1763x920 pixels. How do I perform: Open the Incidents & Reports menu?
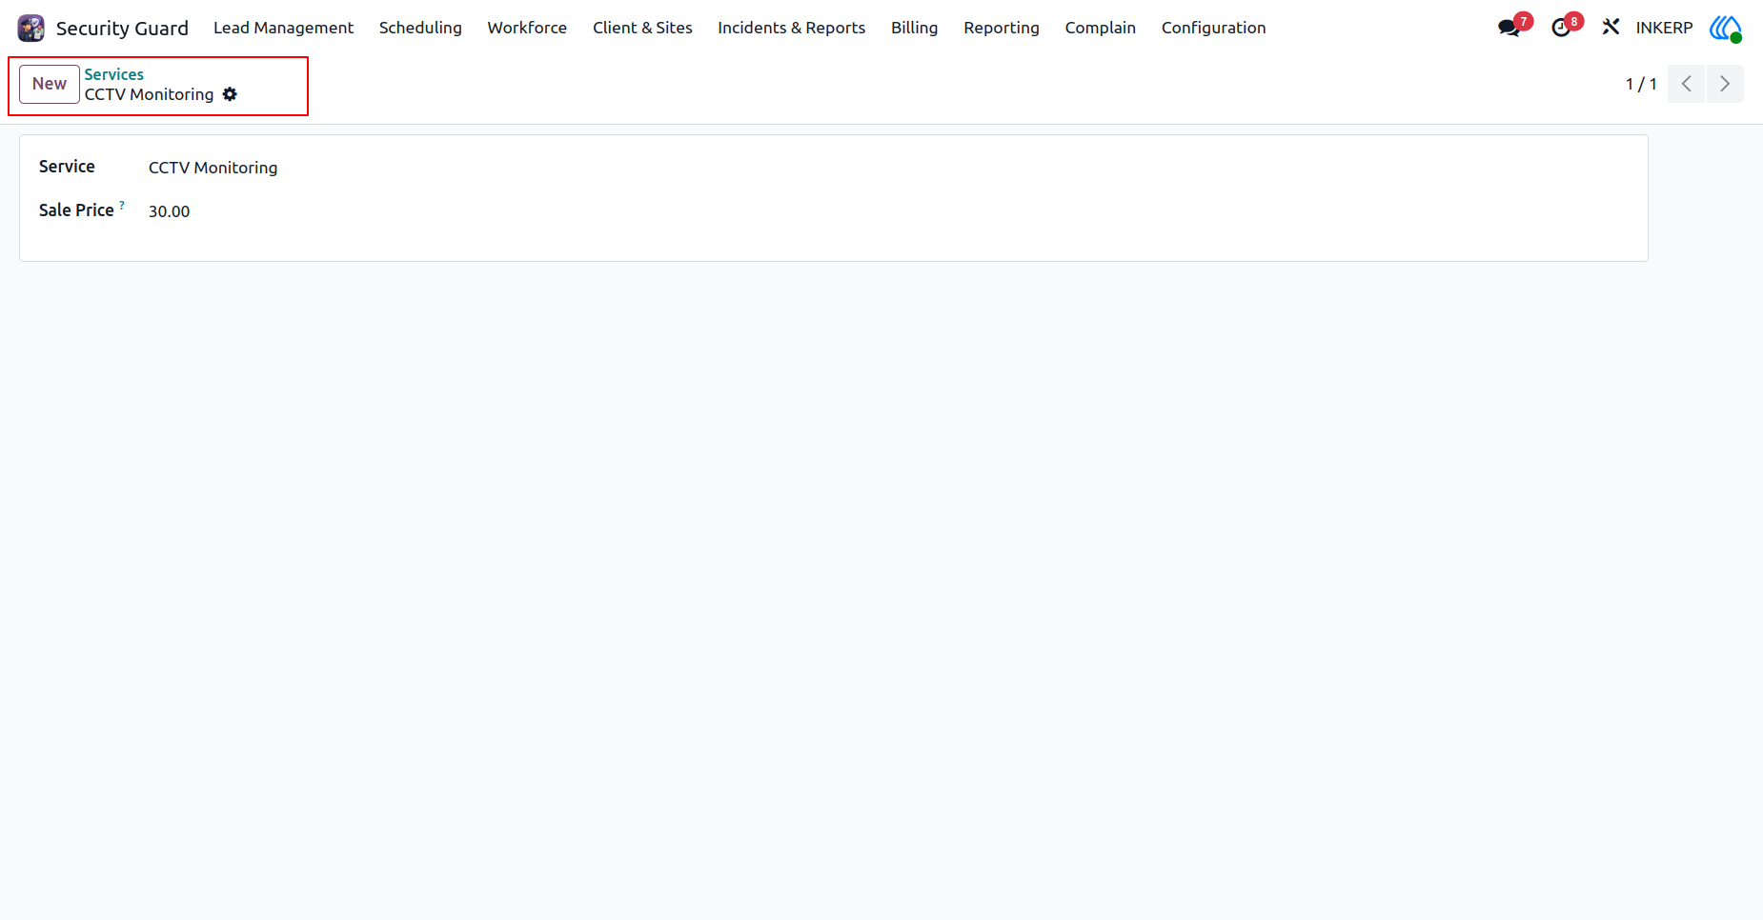pyautogui.click(x=792, y=28)
